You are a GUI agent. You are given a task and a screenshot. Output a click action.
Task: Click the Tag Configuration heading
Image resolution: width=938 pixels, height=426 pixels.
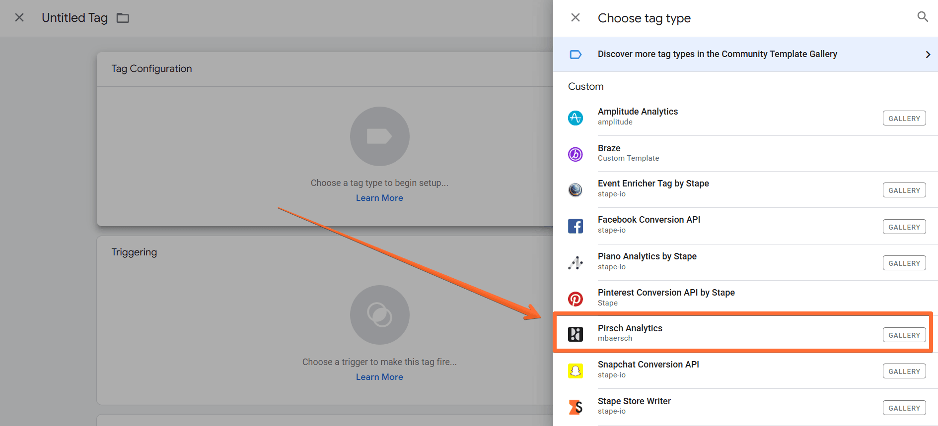click(151, 69)
